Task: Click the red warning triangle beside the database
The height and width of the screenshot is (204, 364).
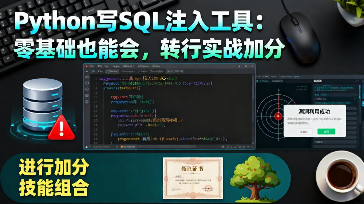Action: (61, 128)
